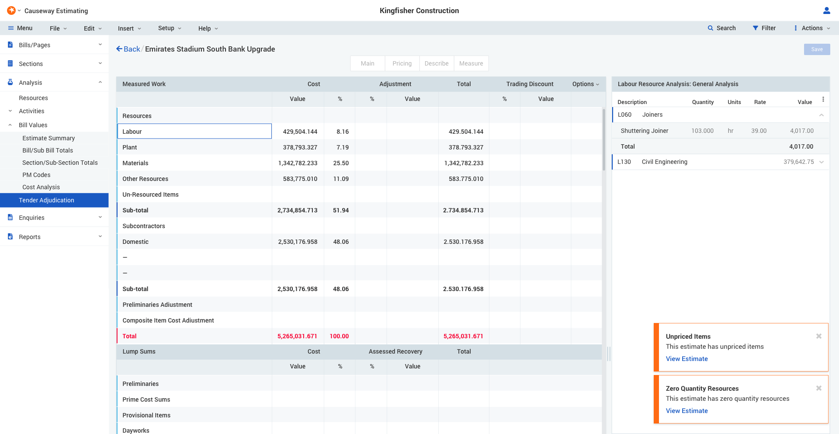
Task: Click the Sections sidebar icon
Action: 10,63
